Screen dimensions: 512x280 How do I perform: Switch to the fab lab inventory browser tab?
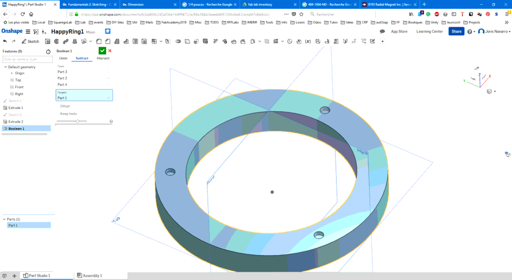[x=269, y=5]
